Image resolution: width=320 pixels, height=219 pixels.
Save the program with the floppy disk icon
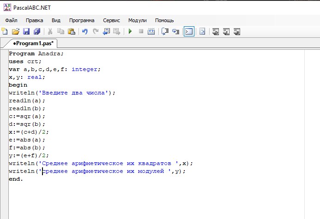pyautogui.click(x=26, y=32)
